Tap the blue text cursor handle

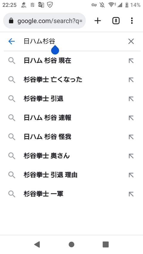pos(55,49)
